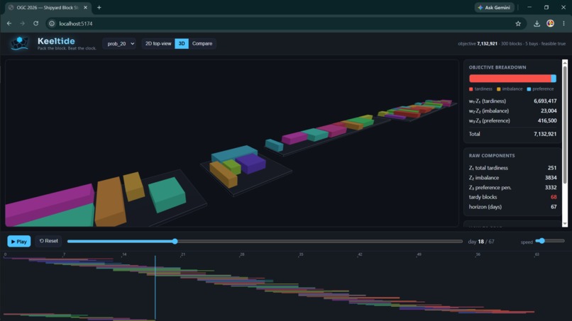Image resolution: width=572 pixels, height=321 pixels.
Task: Click the blue preference legend swatch
Action: pyautogui.click(x=529, y=89)
